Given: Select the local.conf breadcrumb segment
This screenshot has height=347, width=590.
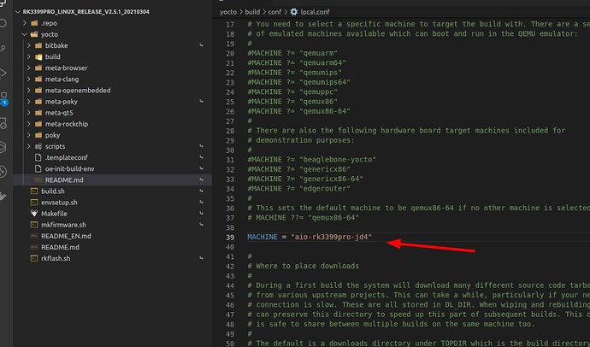Looking at the screenshot, I should tap(315, 12).
